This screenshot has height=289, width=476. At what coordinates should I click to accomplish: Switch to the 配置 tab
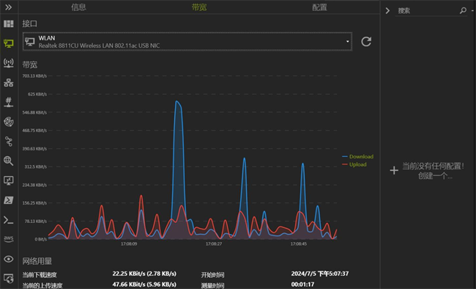click(320, 7)
